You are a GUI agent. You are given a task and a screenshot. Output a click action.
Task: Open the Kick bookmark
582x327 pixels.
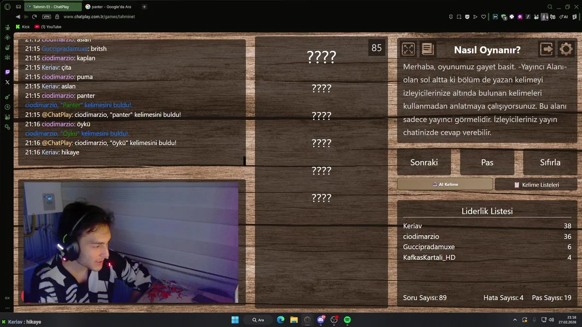pos(23,27)
